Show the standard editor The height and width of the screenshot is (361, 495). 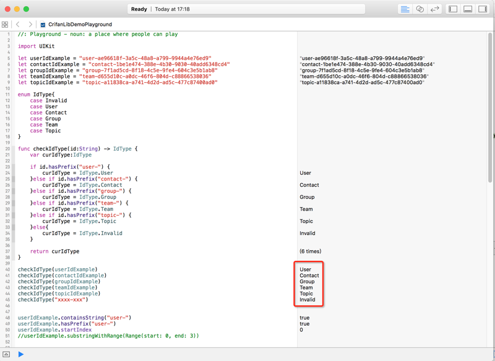tap(405, 9)
